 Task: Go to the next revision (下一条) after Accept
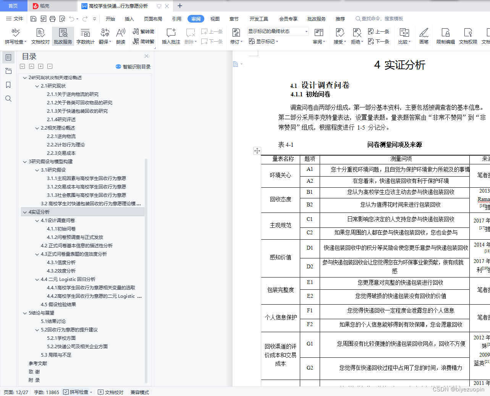pos(379,41)
